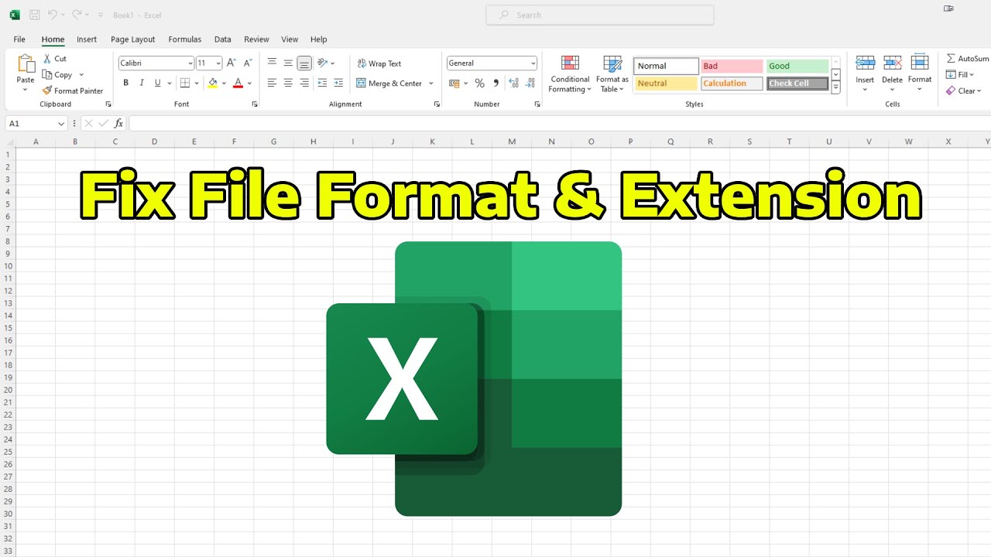Toggle Align Right
Image resolution: width=991 pixels, height=557 pixels.
[304, 83]
